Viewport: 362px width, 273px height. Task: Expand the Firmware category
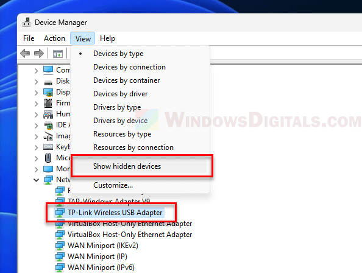coord(36,104)
